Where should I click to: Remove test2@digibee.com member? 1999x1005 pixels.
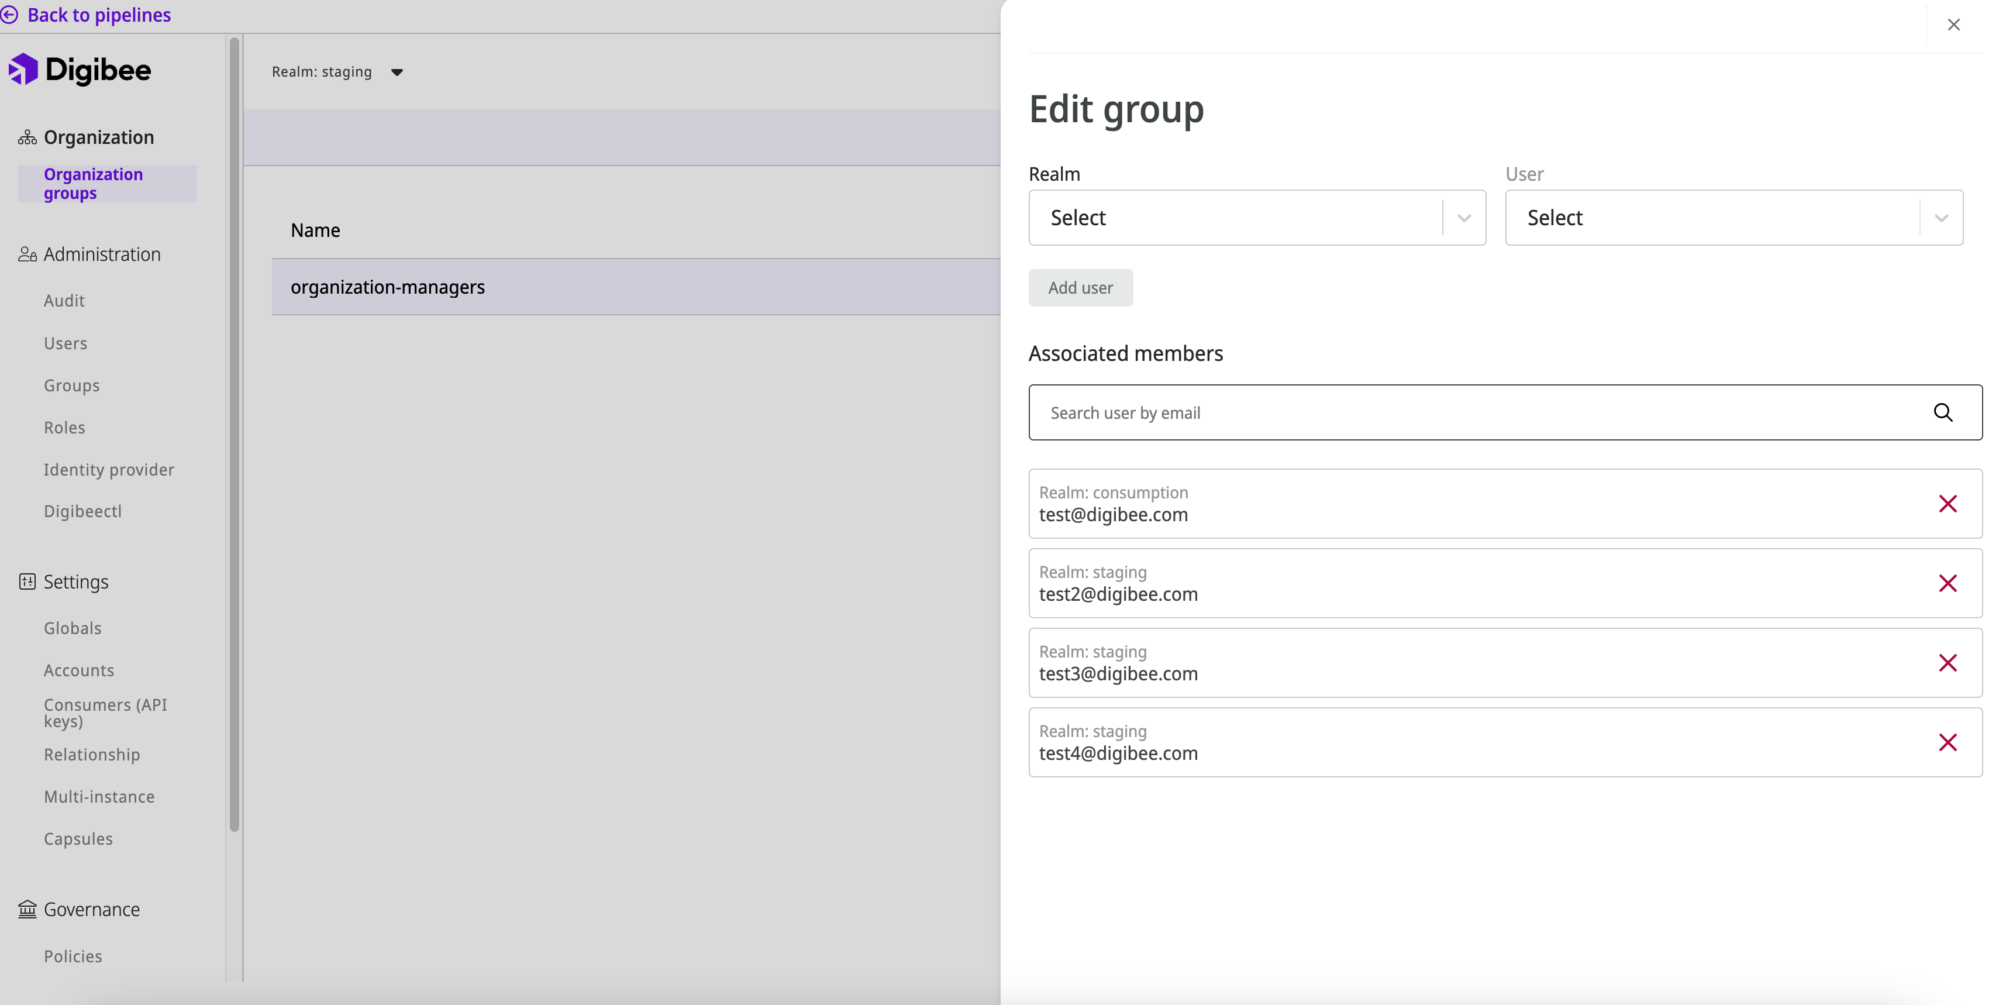coord(1947,584)
